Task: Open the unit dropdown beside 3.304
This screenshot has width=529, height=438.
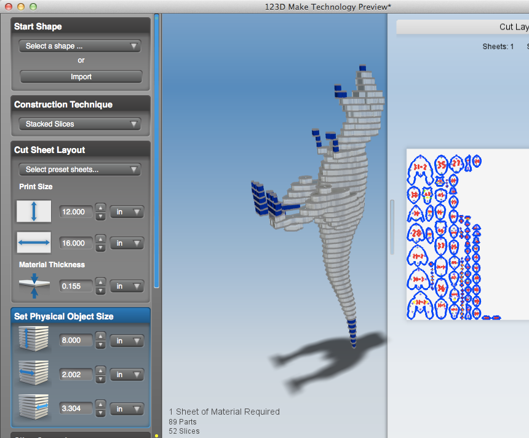Action: click(127, 409)
